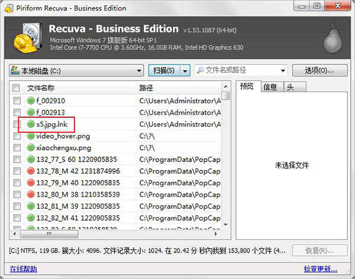Check the box for 132_79_M 40 1220905835
The width and height of the screenshot is (355, 279).
17,183
